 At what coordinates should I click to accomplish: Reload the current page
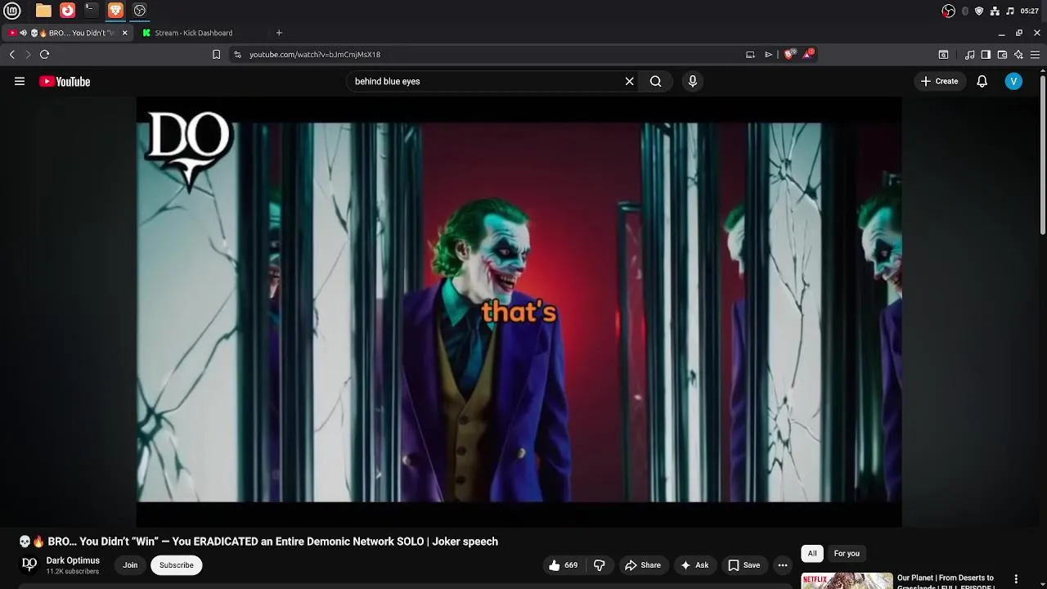pyautogui.click(x=44, y=54)
